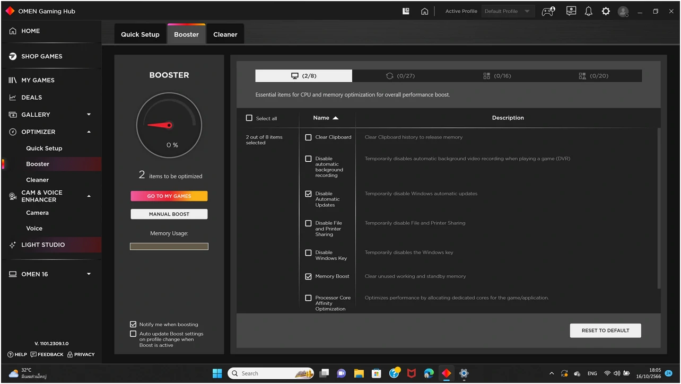Click RESET TO DEFAULT button
The width and height of the screenshot is (681, 384).
point(605,330)
